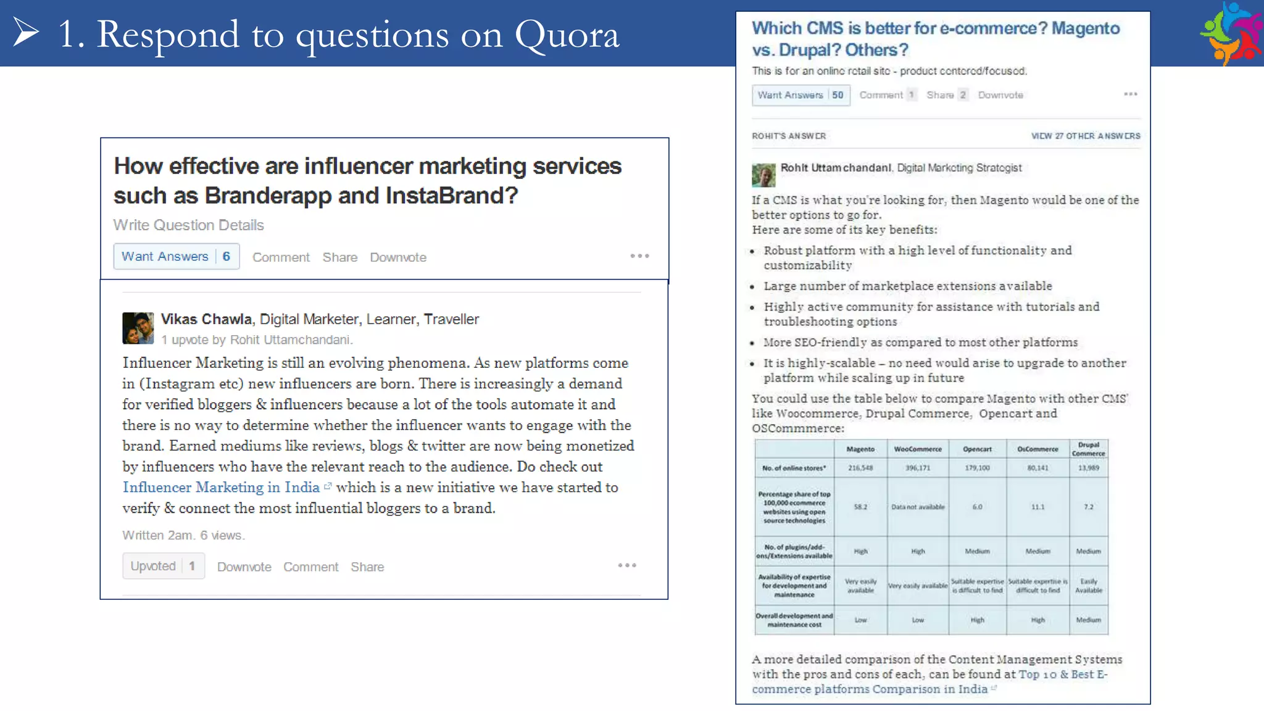Click the "Opencart" table column header

977,449
